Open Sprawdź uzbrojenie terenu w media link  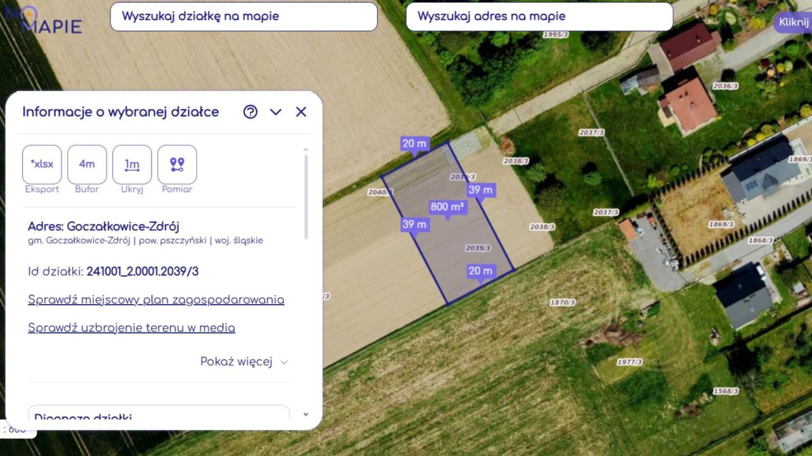[x=131, y=328]
